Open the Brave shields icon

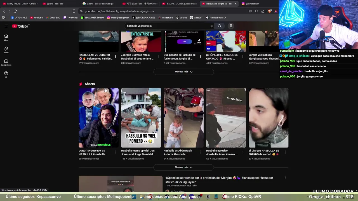click(x=270, y=11)
